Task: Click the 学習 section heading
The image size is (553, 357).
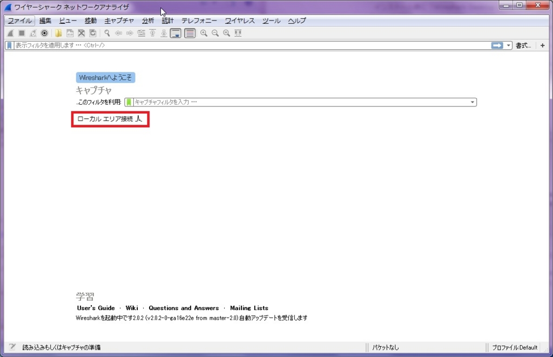Action: [85, 297]
